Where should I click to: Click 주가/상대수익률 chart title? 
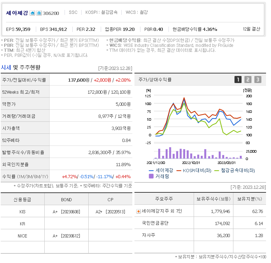coord(155,80)
